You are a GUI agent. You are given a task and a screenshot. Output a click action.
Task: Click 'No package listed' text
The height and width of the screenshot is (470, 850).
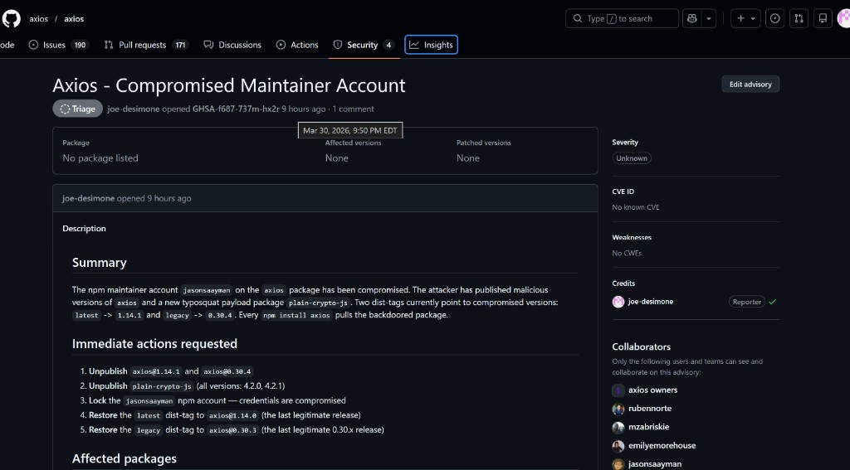[100, 158]
